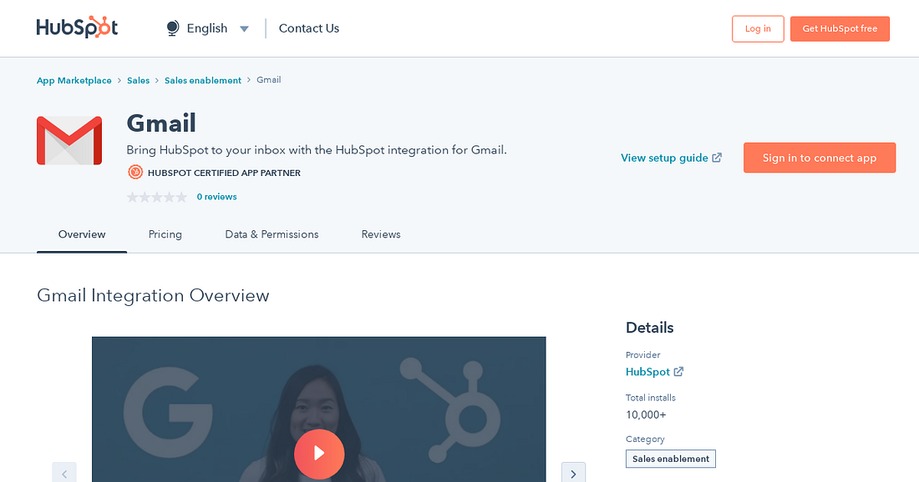919x482 pixels.
Task: Click the HubSpot Certified App Partner badge icon
Action: [134, 173]
